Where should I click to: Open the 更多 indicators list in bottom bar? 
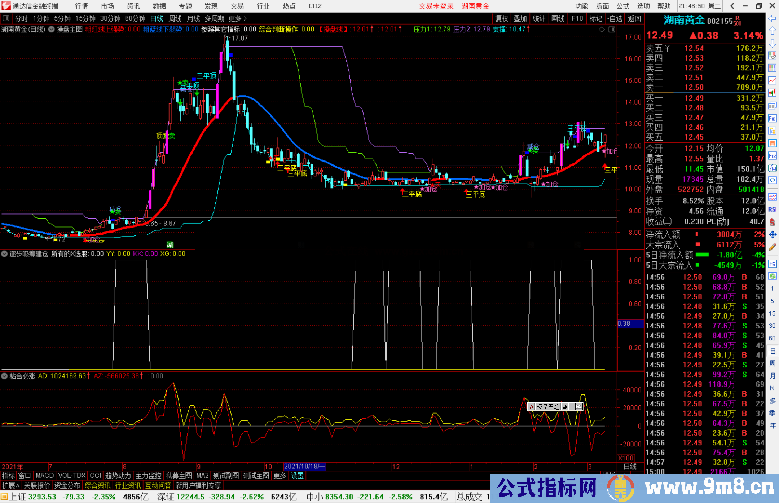click(280, 476)
